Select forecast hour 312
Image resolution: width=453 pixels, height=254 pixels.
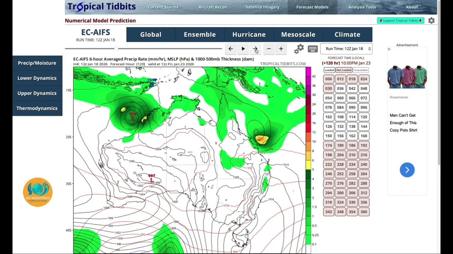pyautogui.click(x=363, y=193)
